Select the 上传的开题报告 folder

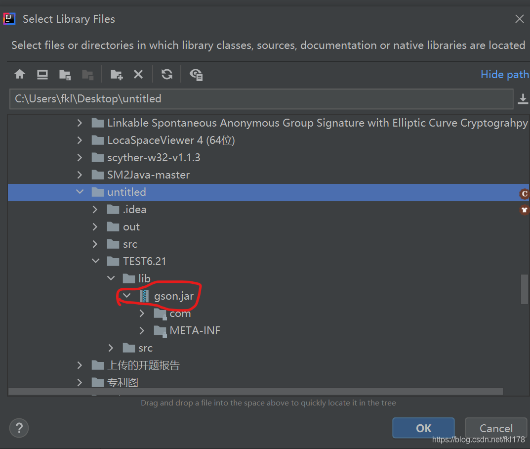click(143, 365)
